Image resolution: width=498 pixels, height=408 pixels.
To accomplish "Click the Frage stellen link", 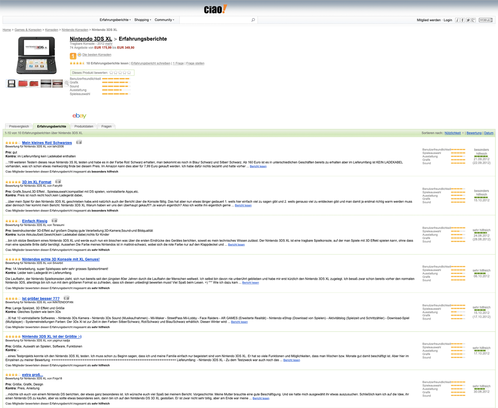I will 195,63.
